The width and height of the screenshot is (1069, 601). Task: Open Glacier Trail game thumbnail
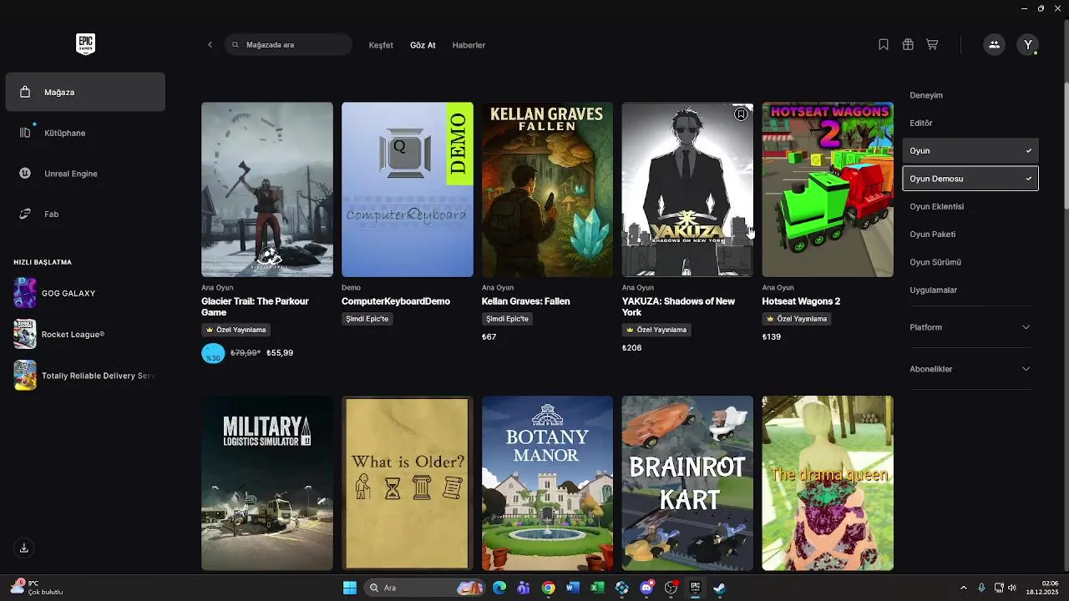pyautogui.click(x=267, y=189)
